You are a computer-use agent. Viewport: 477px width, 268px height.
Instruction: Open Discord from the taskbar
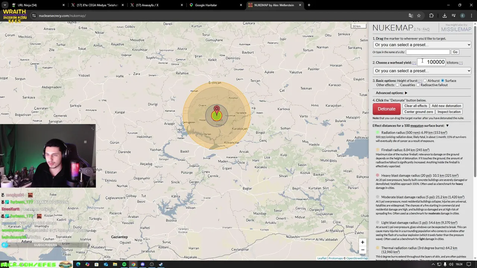[x=142, y=264]
